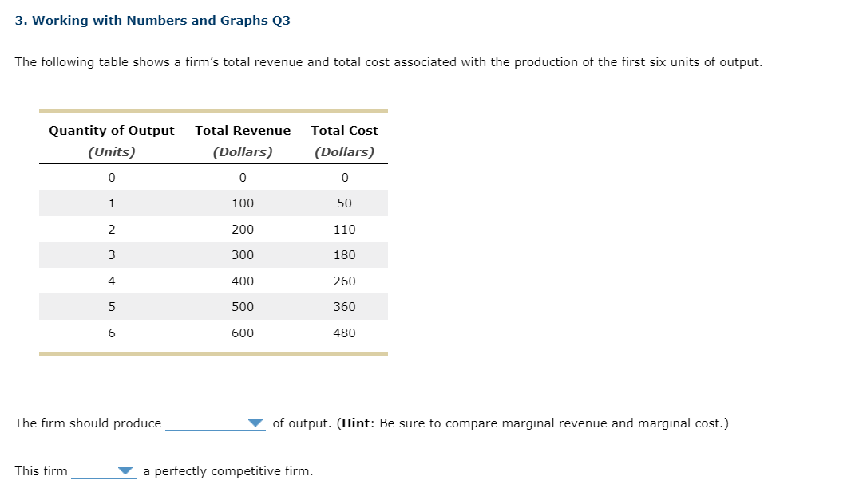Select the shaded row for quantity 1
This screenshot has width=855, height=484.
pyautogui.click(x=213, y=203)
